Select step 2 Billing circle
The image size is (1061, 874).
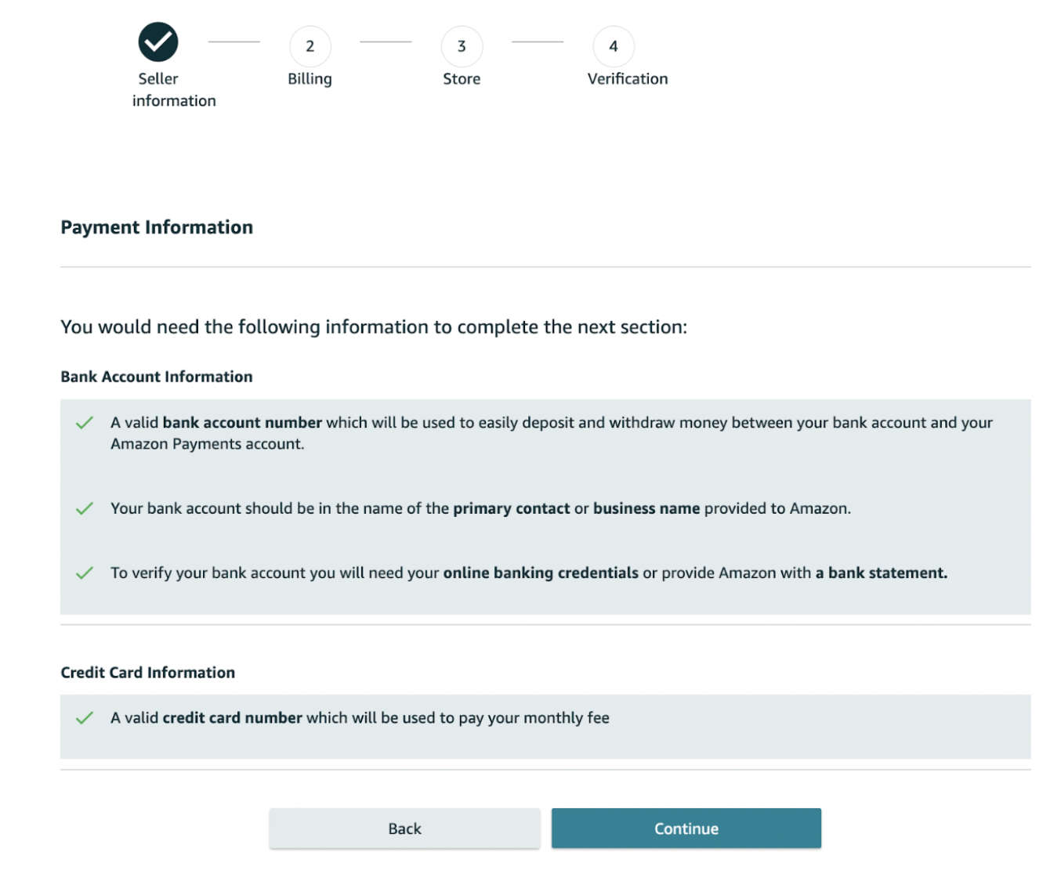click(310, 46)
